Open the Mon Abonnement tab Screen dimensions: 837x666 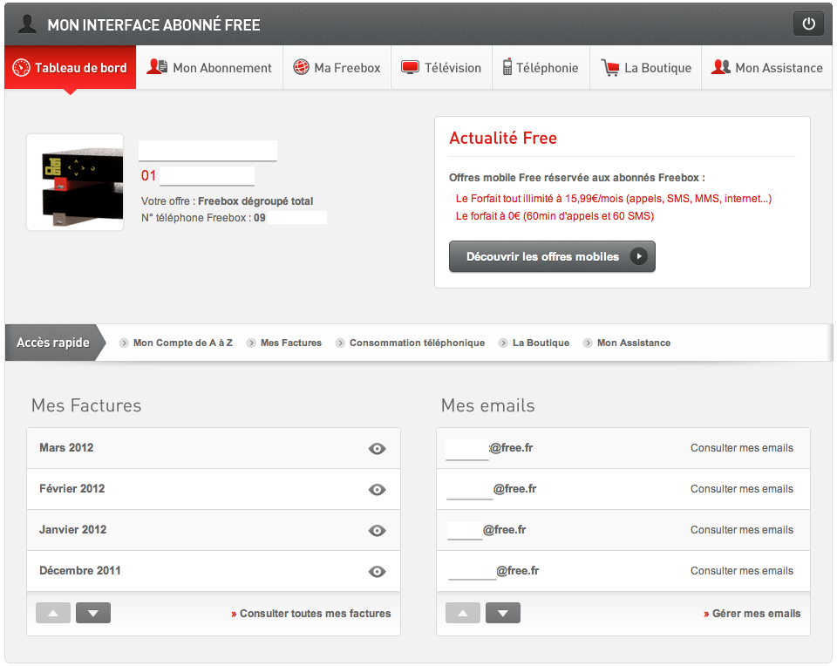pos(210,67)
